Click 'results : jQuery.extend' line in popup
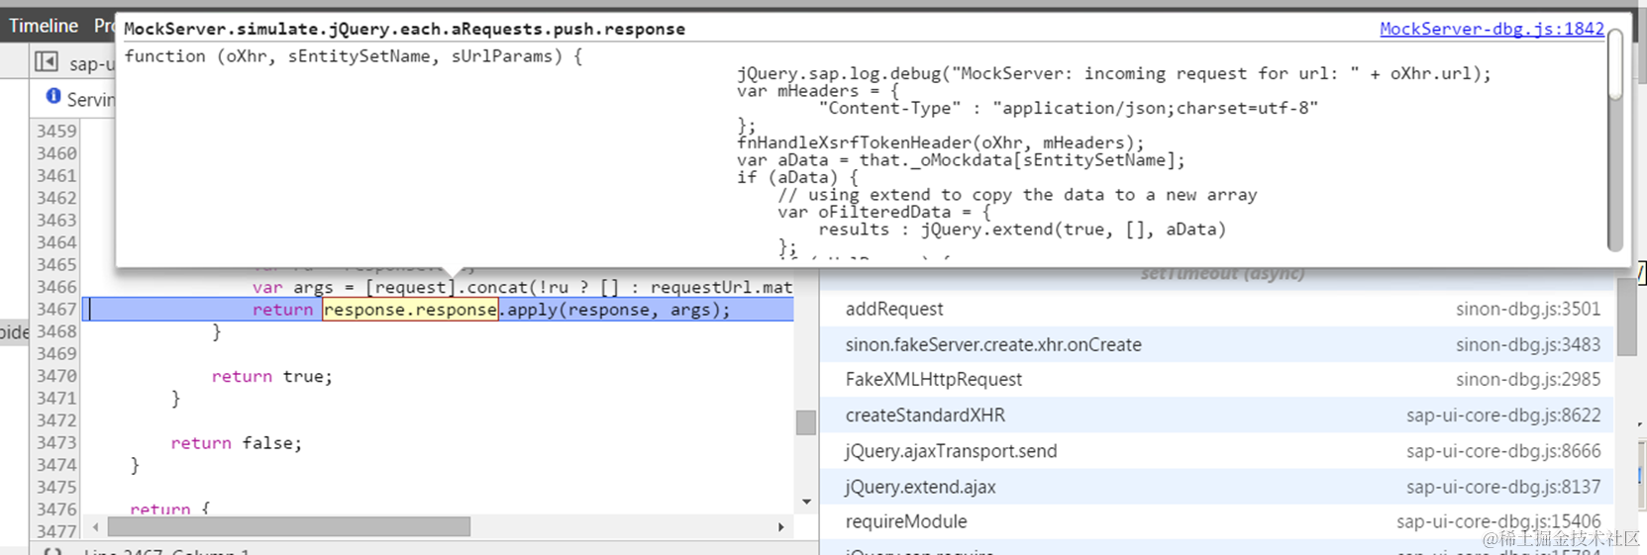Screen dimensions: 1647x555 click(x=1022, y=229)
